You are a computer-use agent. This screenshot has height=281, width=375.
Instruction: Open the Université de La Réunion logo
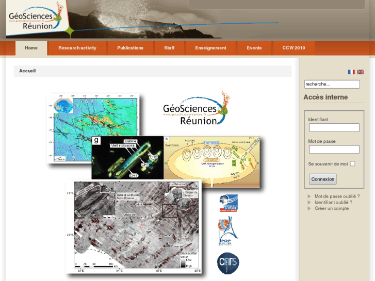[229, 203]
